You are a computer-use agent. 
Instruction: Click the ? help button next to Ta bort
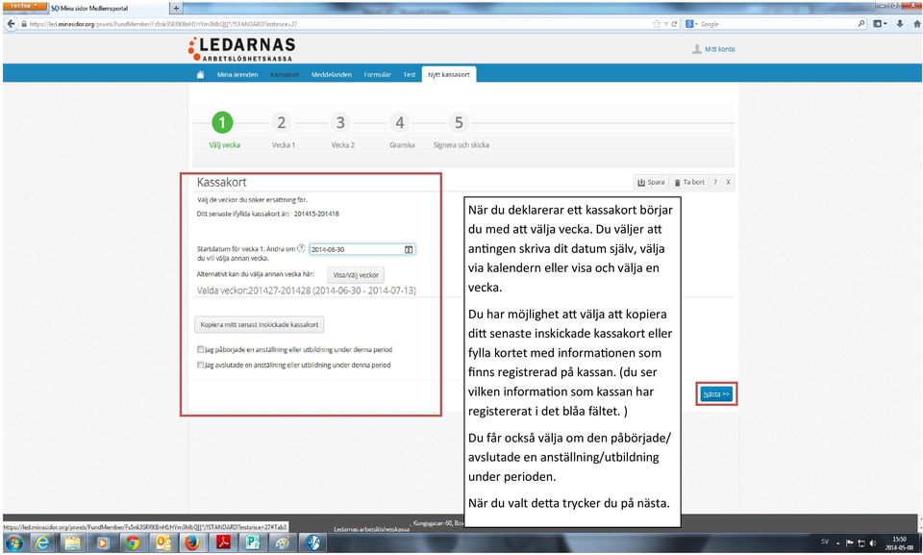tap(715, 182)
